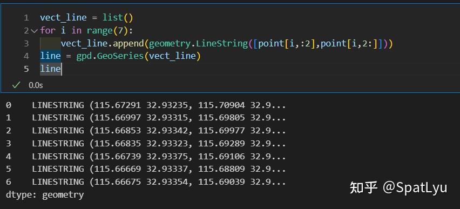This screenshot has height=209, width=460.
Task: Collapse the for loop fold chevron
Action: tap(35, 31)
